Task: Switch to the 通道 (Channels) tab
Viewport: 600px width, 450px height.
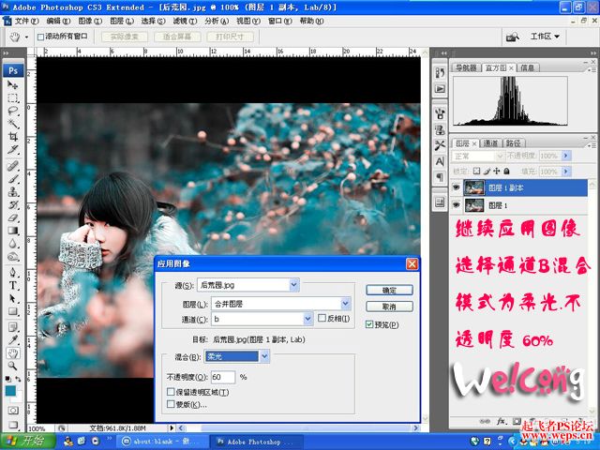Action: tap(490, 143)
